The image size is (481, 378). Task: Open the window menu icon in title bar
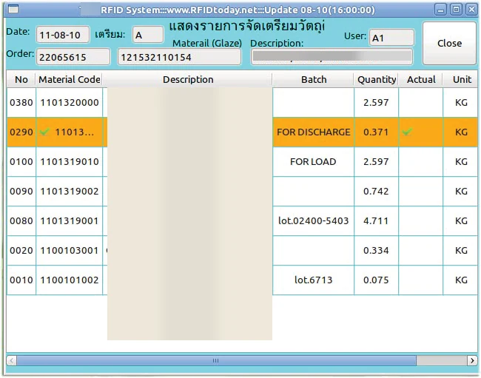13,10
